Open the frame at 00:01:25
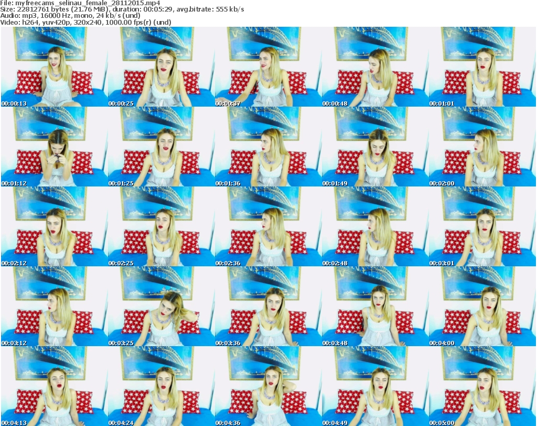 tap(162, 147)
